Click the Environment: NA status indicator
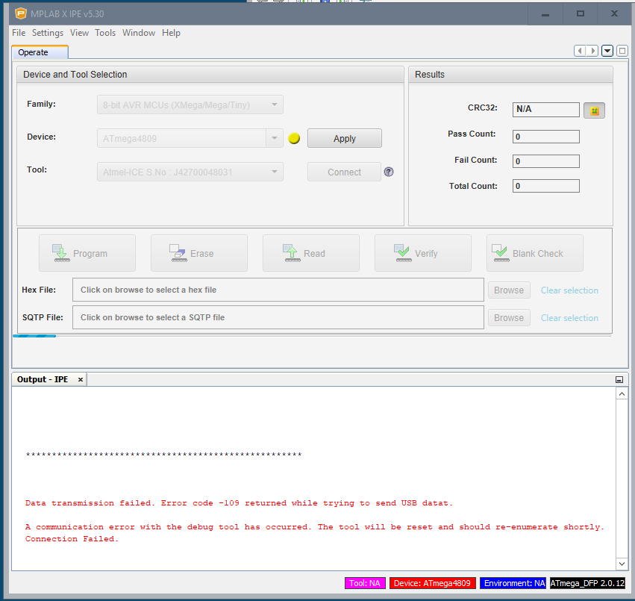635x601 pixels. tap(513, 583)
